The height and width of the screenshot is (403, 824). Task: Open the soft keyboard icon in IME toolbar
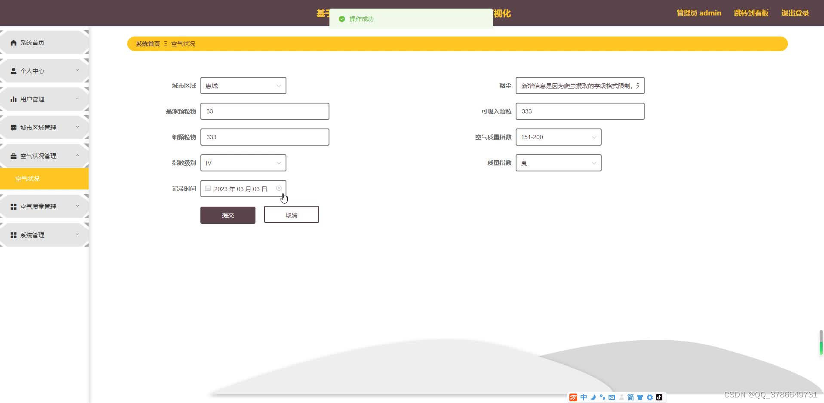pyautogui.click(x=612, y=397)
